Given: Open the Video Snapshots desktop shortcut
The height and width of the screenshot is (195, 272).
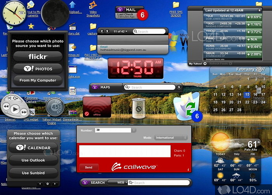Looking at the screenshot, I should (93, 9).
